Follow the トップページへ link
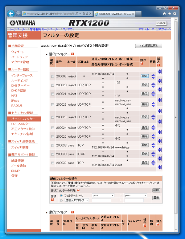185x239 pixels. [x=18, y=29]
